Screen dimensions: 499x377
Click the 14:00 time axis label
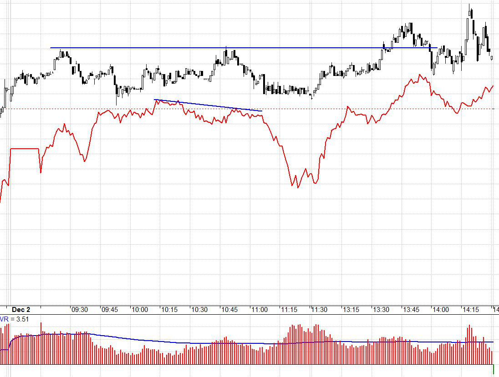[441, 310]
